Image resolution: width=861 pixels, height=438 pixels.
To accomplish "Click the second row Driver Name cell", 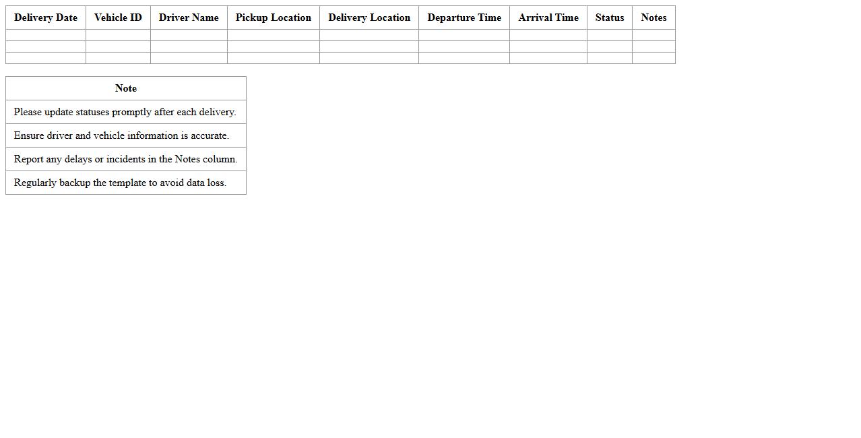I will [189, 47].
